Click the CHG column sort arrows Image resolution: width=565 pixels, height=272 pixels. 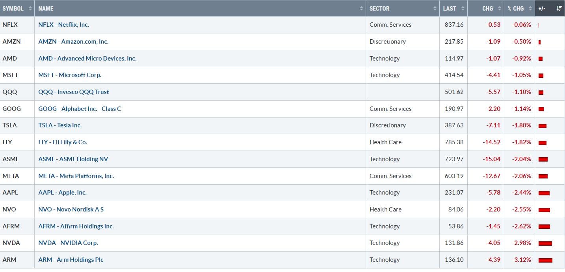click(x=500, y=8)
